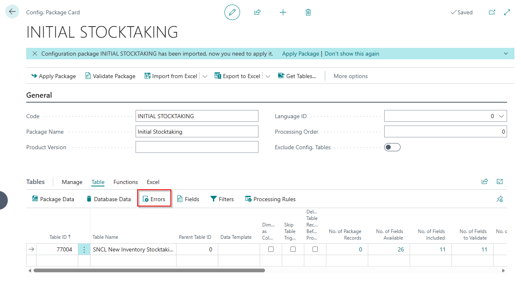The image size is (521, 287).
Task: Open the Manage tab in Tables
Action: tap(72, 182)
